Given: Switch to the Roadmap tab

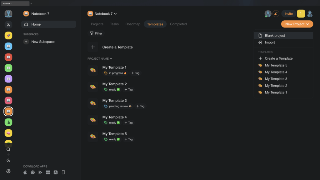Looking at the screenshot, I should (133, 24).
